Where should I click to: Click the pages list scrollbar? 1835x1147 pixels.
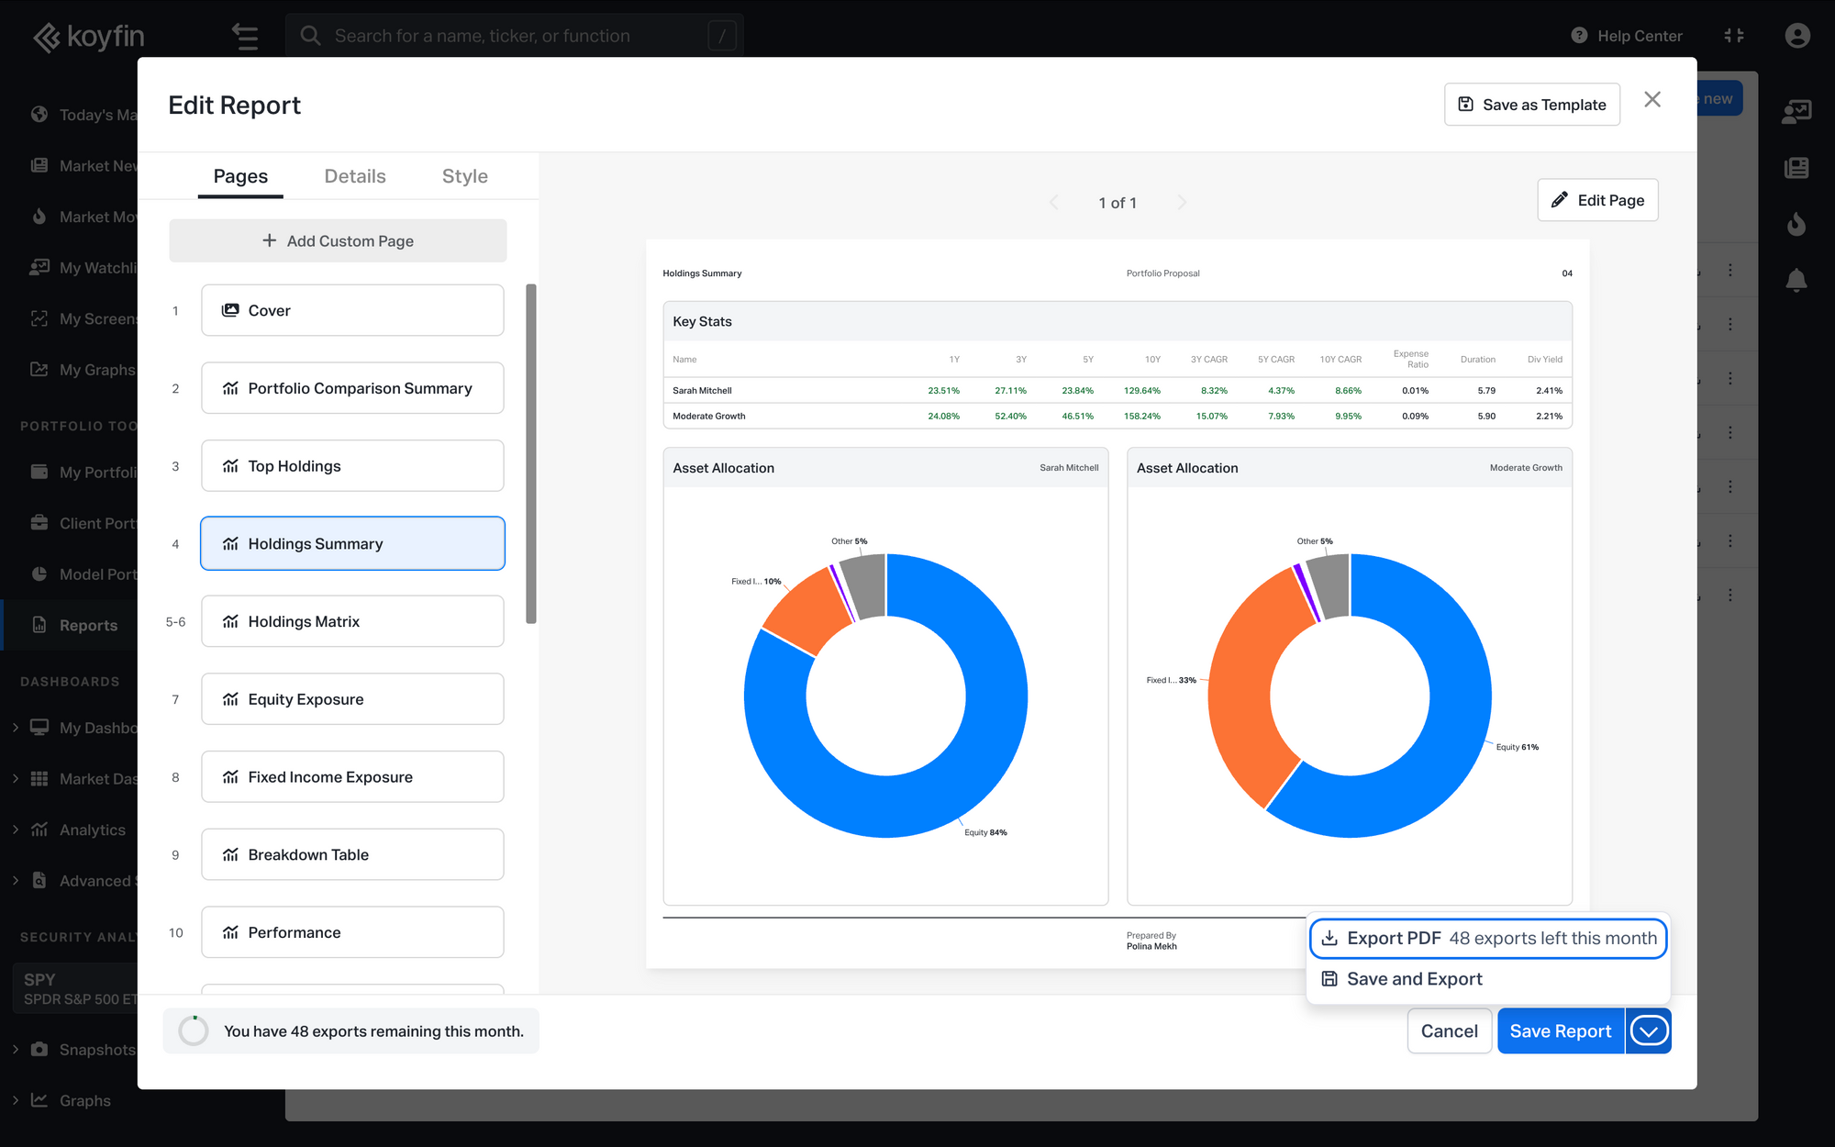coord(530,454)
